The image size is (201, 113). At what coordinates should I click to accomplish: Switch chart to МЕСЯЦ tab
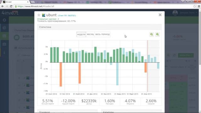pyautogui.click(x=90, y=35)
